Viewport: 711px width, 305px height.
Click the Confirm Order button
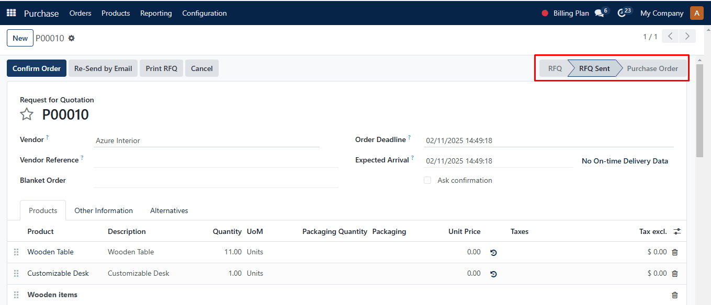click(x=37, y=68)
